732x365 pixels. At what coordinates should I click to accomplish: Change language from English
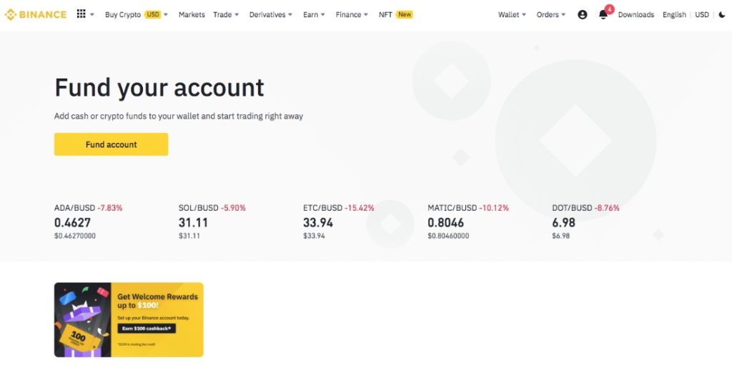pos(674,14)
